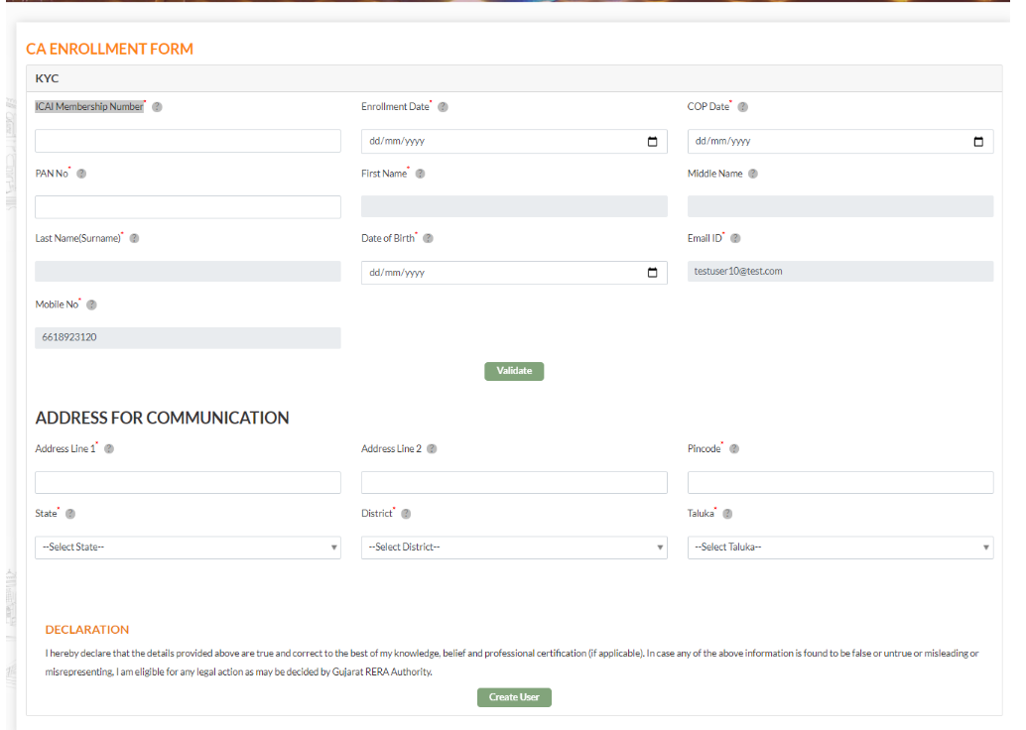
Task: Click help icon beside Mobile No
Action: pyautogui.click(x=91, y=304)
